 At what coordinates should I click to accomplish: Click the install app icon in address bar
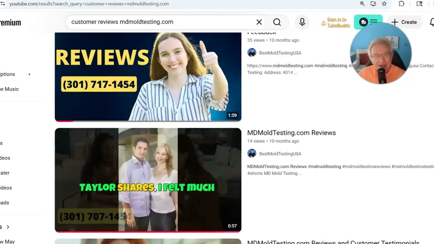pos(373,4)
